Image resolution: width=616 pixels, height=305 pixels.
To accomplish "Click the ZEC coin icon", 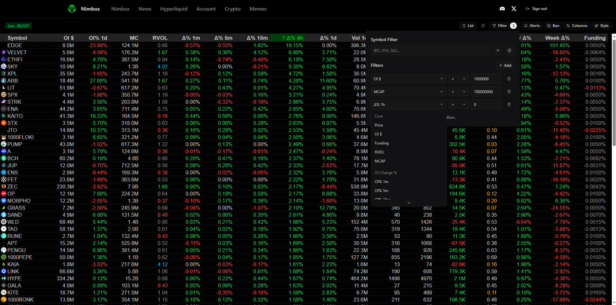I will 4,186.
